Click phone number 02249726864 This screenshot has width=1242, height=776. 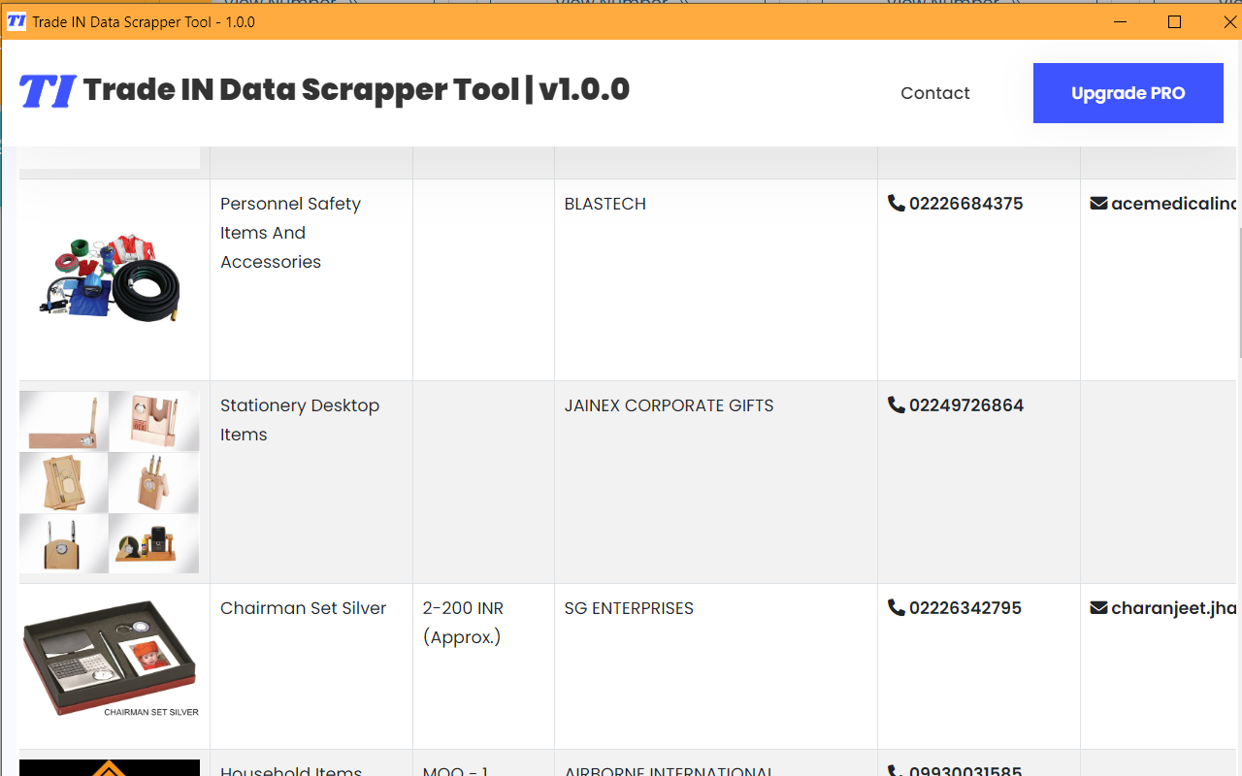(x=965, y=405)
